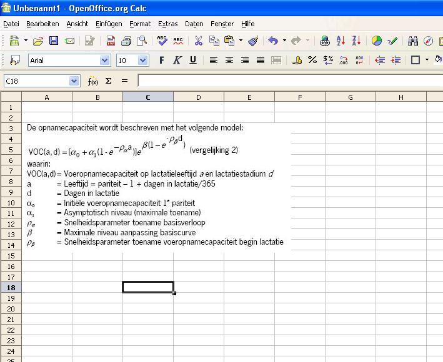Open the Function Wizard f(x) icon
The width and height of the screenshot is (443, 362).
pyautogui.click(x=92, y=81)
